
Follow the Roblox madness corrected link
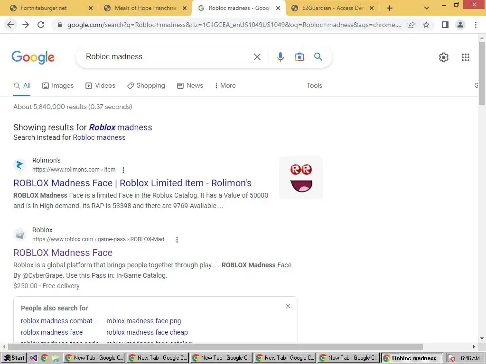click(121, 127)
